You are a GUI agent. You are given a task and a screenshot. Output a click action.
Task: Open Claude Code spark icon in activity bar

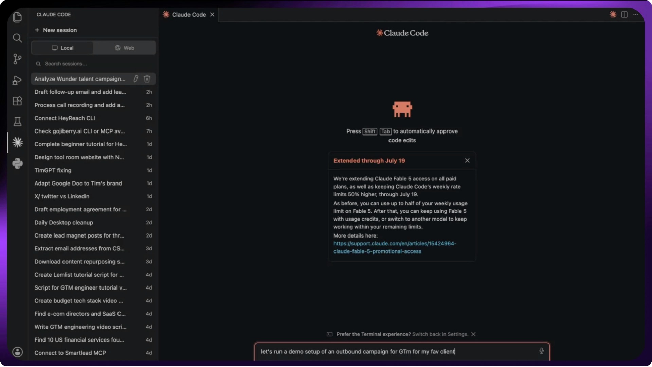click(x=17, y=142)
